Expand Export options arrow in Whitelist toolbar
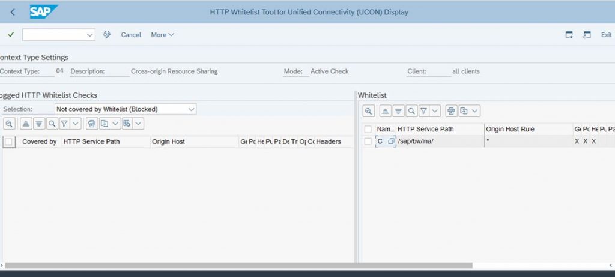 pos(475,112)
